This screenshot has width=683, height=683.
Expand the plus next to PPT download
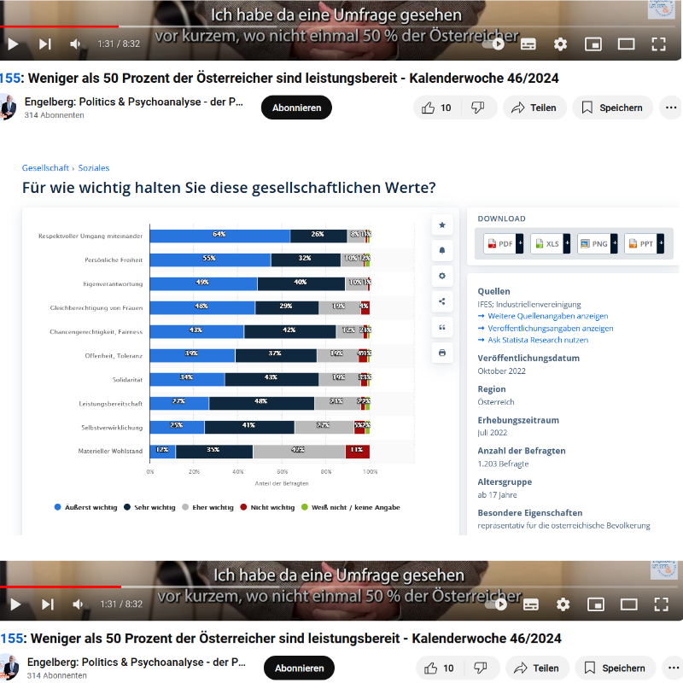coord(661,243)
